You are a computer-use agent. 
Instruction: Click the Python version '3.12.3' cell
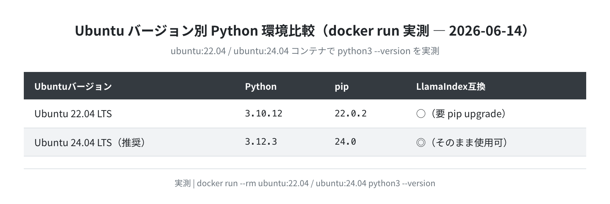(279, 142)
